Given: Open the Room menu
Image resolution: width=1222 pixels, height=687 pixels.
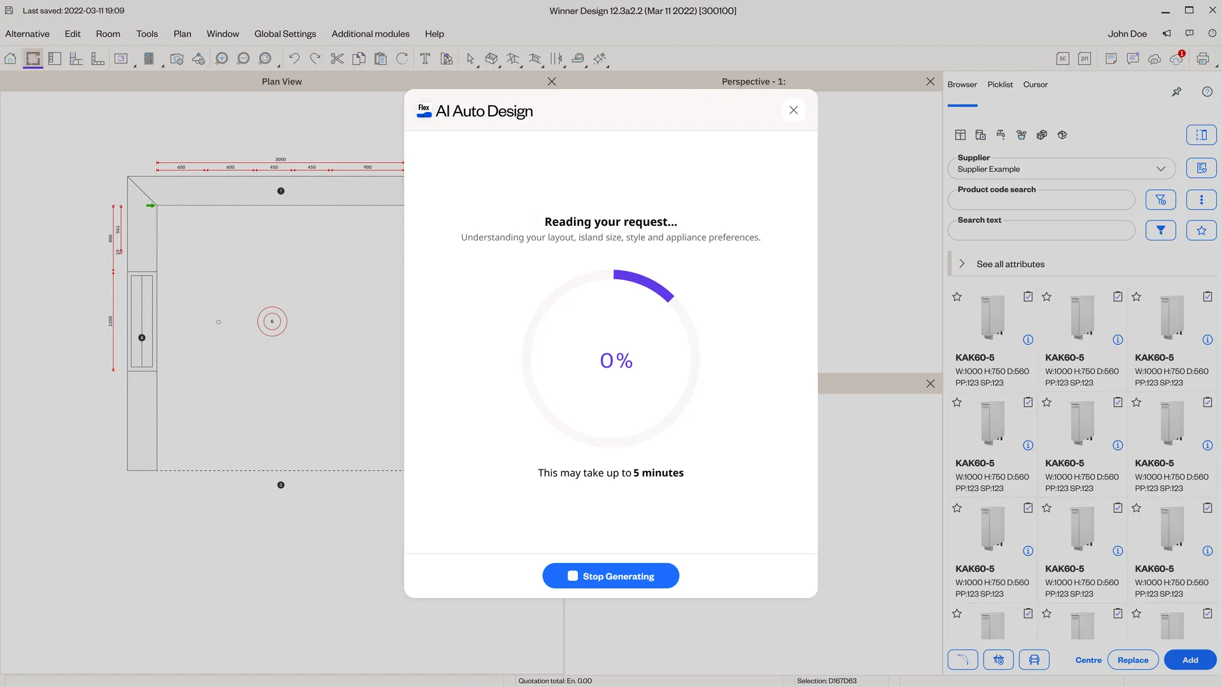Looking at the screenshot, I should 108,34.
